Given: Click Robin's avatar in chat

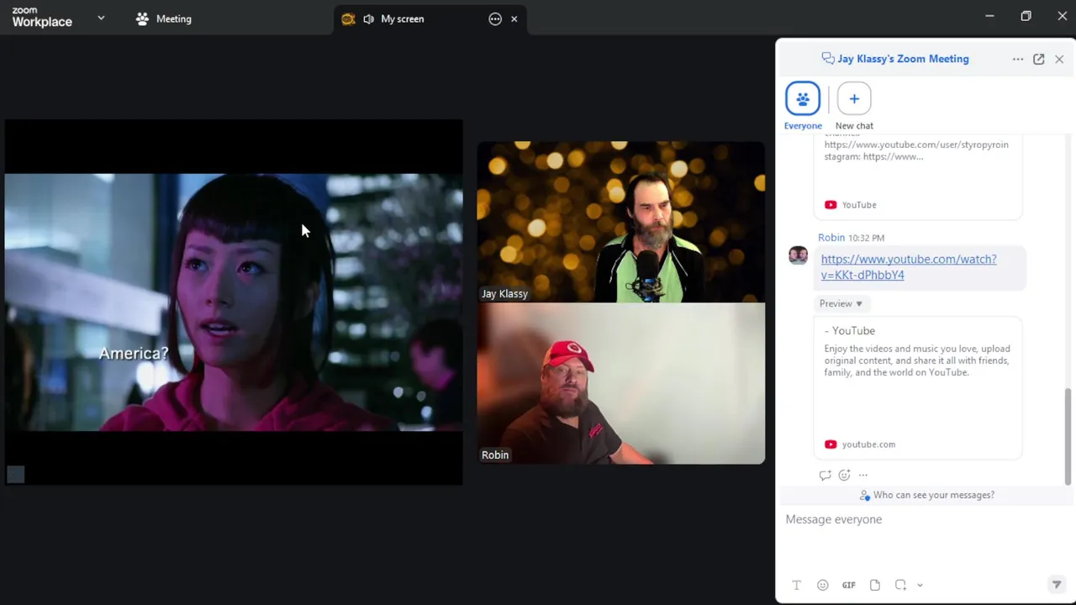Looking at the screenshot, I should 798,255.
